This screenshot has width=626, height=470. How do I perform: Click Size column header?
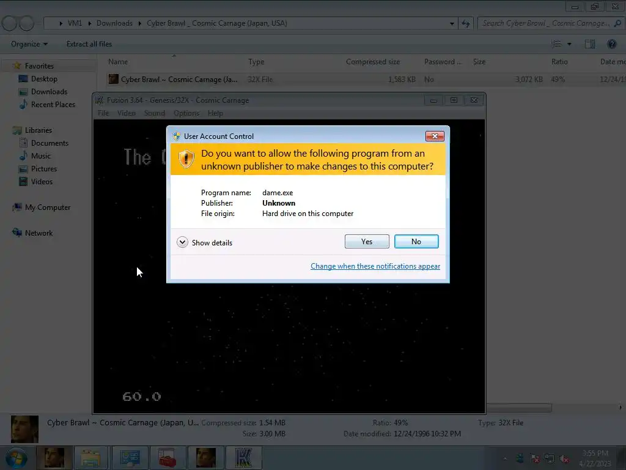[479, 62]
